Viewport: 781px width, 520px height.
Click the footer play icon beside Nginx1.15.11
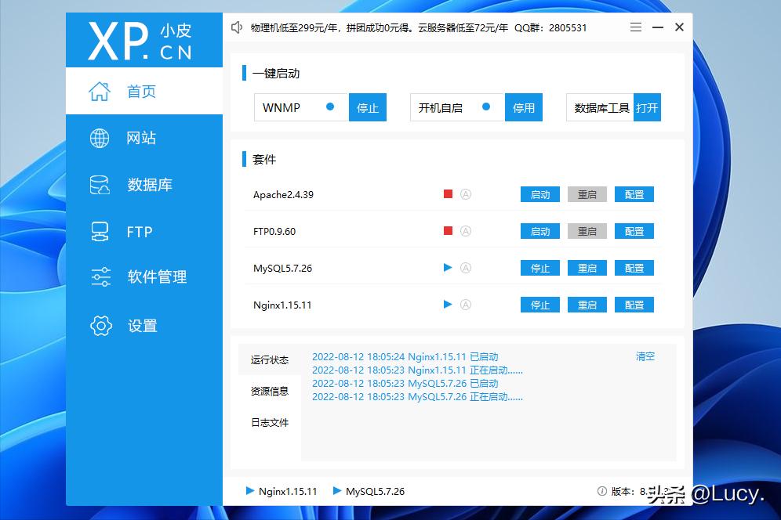tap(250, 491)
